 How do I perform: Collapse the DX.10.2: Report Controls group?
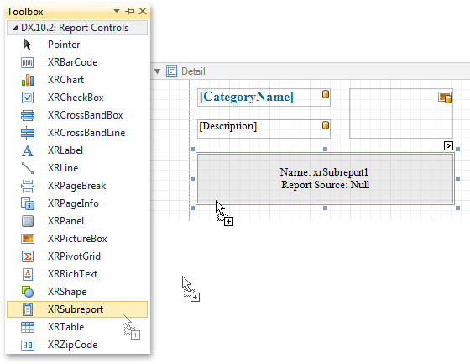tap(15, 28)
